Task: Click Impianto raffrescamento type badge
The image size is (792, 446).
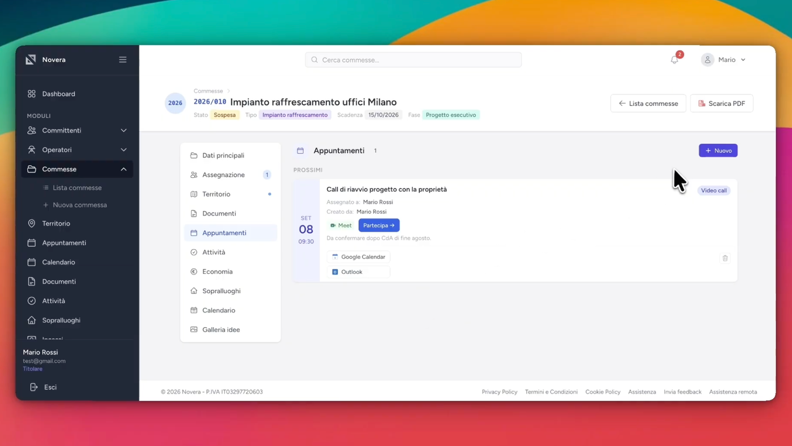Action: (x=295, y=115)
